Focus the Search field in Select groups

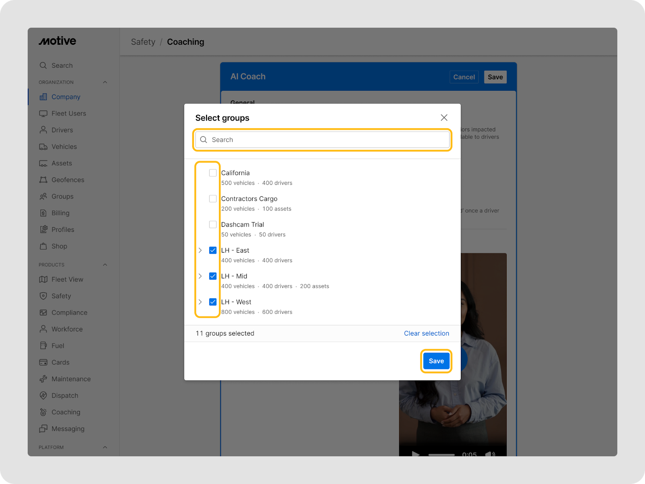[322, 140]
